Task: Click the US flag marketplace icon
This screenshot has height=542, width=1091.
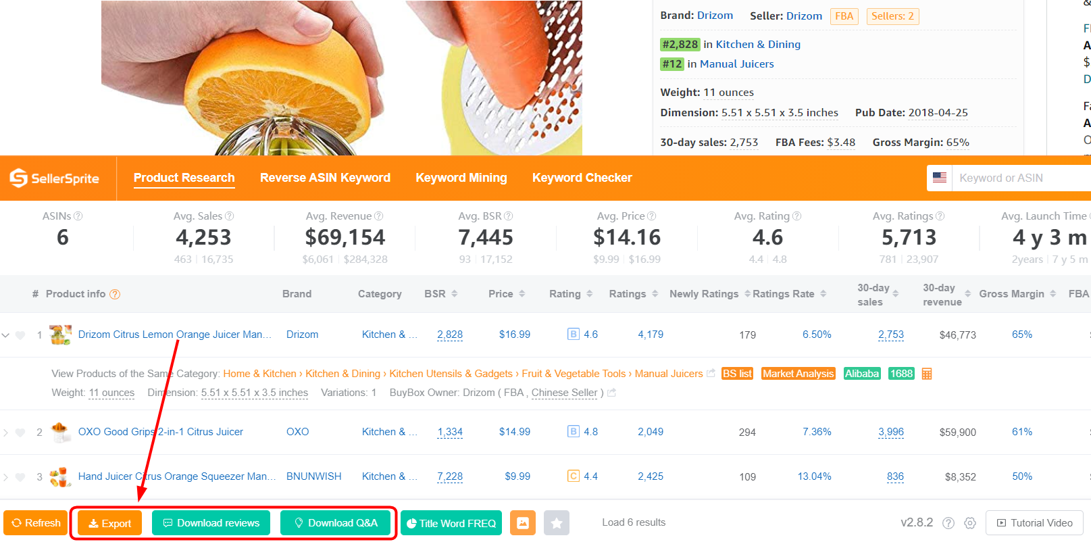Action: [x=940, y=178]
